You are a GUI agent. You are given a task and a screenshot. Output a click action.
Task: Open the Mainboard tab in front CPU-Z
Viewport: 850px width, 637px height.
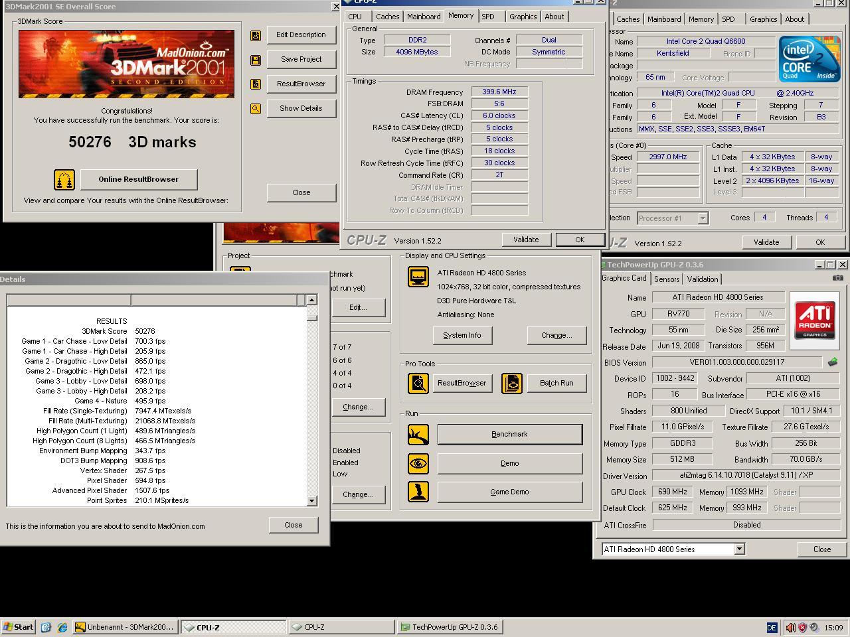[424, 17]
